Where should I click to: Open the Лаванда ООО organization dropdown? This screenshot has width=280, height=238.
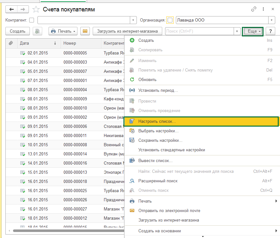271,20
